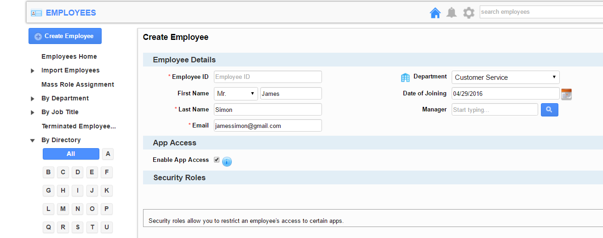Go to Home via house icon
The height and width of the screenshot is (238, 603).
435,13
